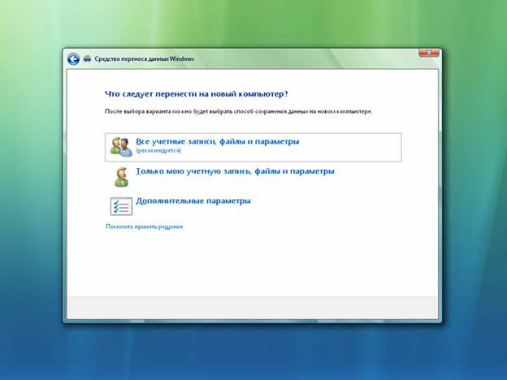This screenshot has height=380, width=507.
Task: Click the two-users icon for all accounts
Action: [121, 147]
